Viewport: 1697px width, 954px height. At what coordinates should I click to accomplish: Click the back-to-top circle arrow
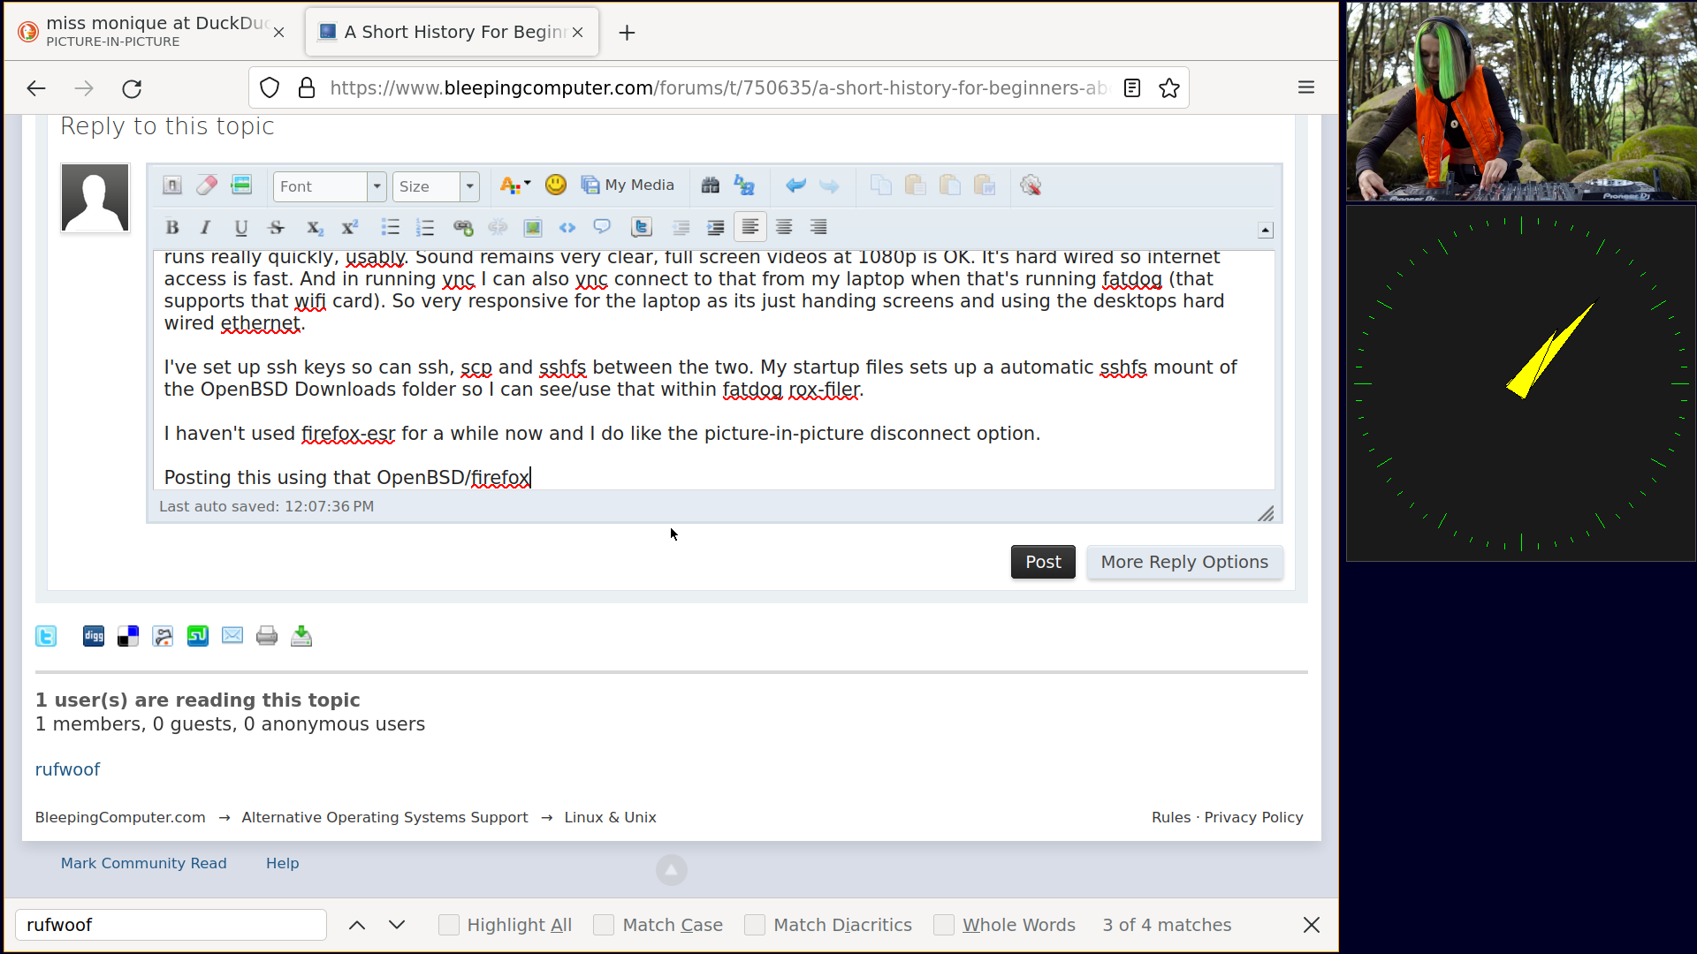[672, 870]
